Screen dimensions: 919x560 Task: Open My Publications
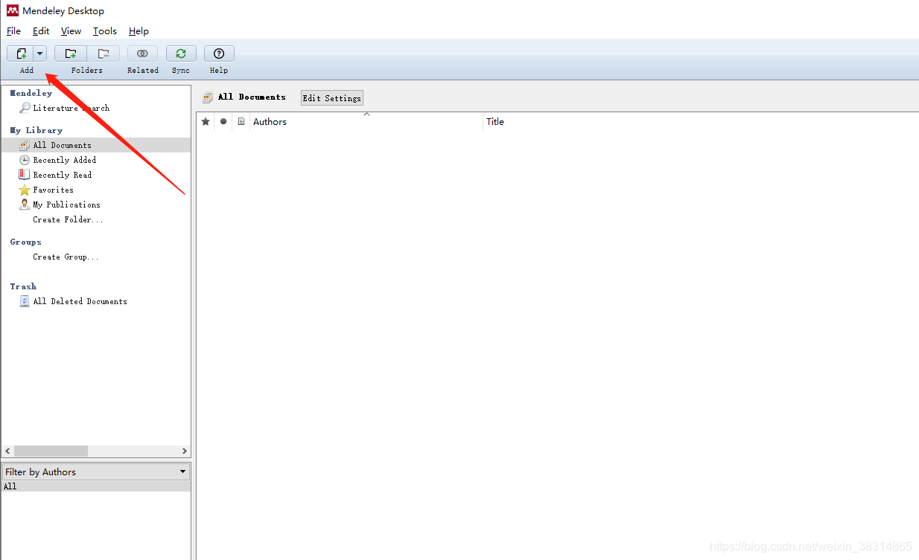(66, 205)
